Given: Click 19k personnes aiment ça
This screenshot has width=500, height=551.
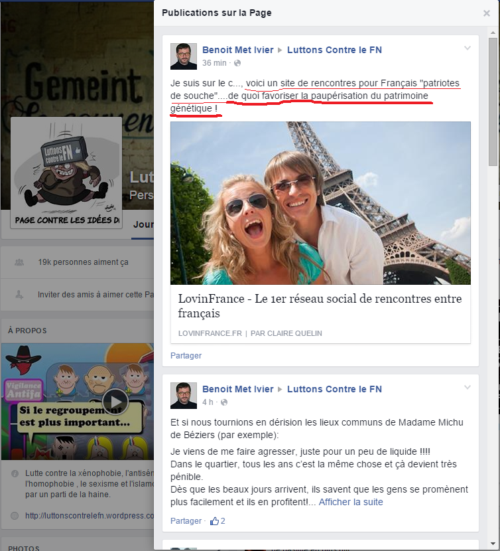Looking at the screenshot, I should point(83,262).
